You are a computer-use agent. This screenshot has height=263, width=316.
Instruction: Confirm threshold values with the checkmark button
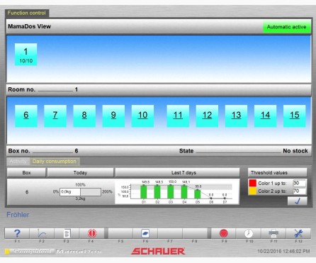point(298,201)
